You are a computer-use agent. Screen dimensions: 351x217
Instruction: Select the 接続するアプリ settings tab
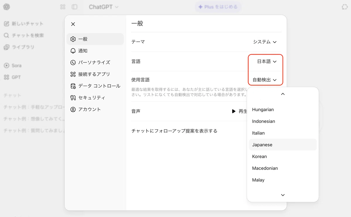tap(95, 74)
